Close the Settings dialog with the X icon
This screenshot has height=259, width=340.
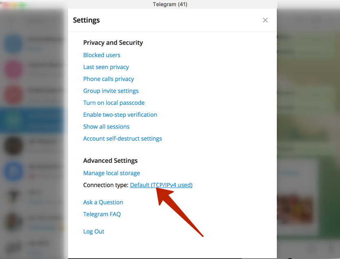265,20
